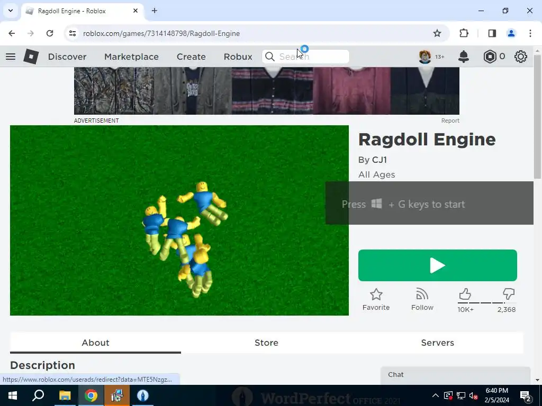This screenshot has height=406, width=542.
Task: Open creator CJ1's profile link
Action: [379, 160]
